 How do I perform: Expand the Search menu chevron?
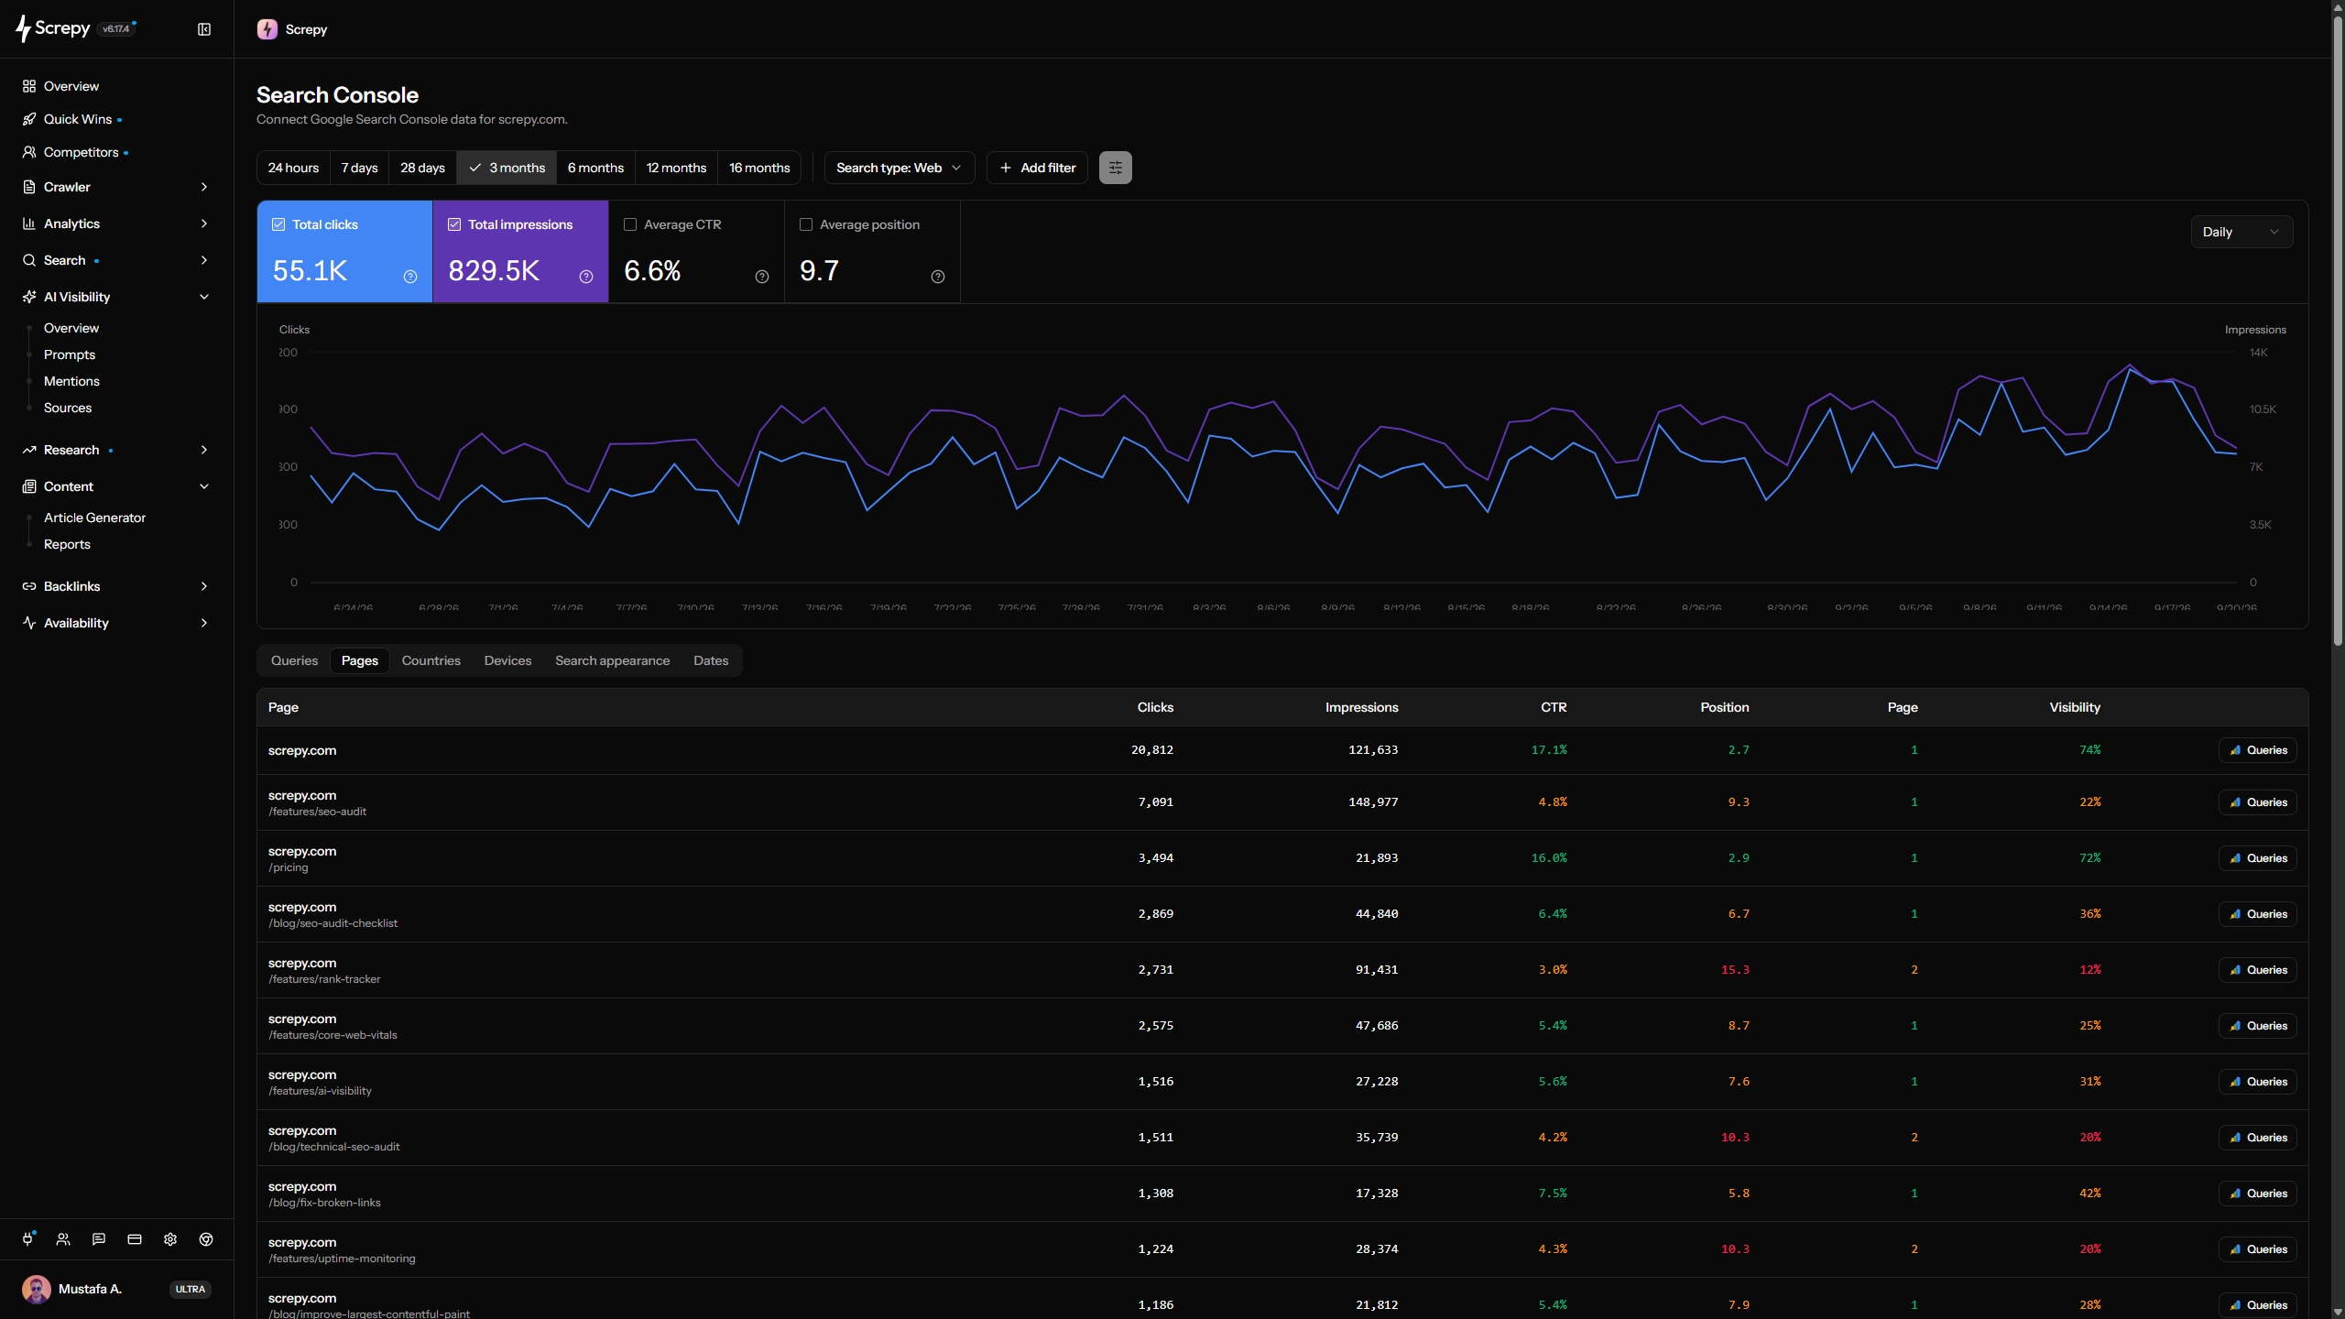tap(204, 260)
